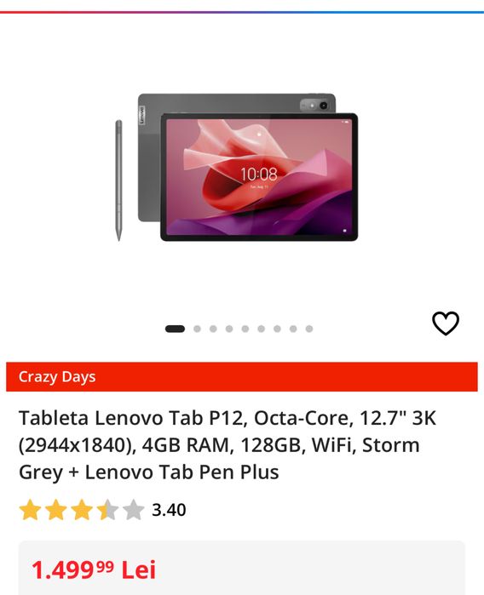
Task: Click the first gold rating star
Action: point(30,509)
